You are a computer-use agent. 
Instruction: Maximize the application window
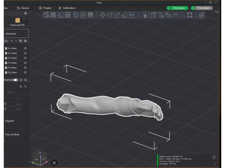tap(210, 3)
